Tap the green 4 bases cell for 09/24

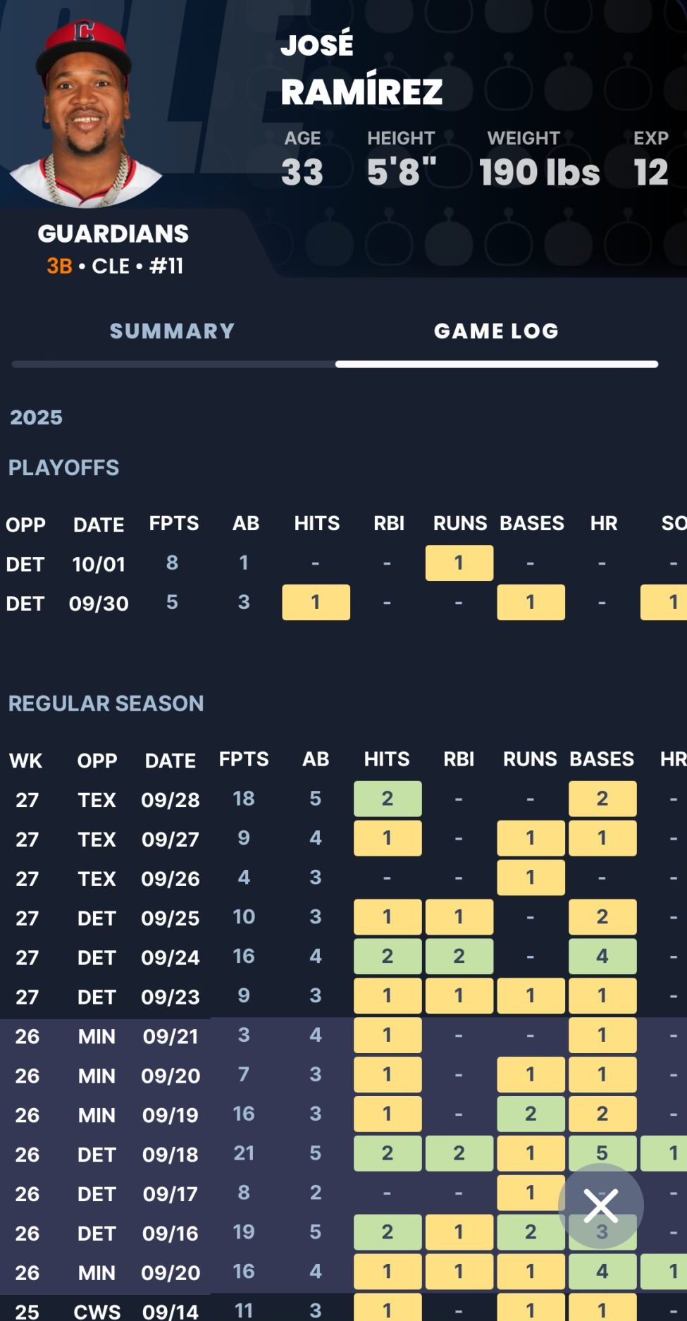tap(602, 957)
